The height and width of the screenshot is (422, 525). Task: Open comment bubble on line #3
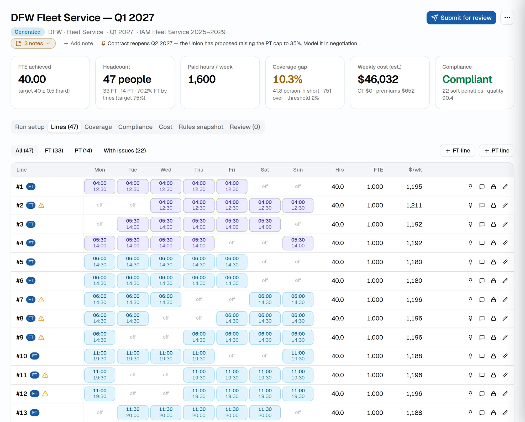coord(482,224)
